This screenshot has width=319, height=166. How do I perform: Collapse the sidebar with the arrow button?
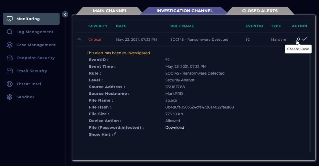point(65,14)
